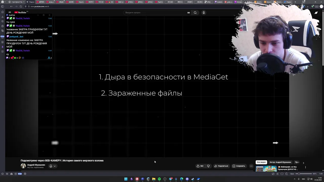Open Telegram from the taskbar

click(x=171, y=179)
